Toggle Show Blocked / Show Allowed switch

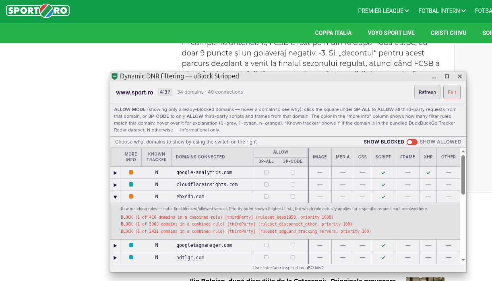412,142
